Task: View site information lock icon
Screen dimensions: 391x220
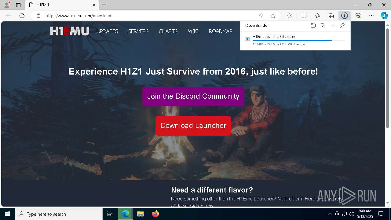Action: 38,16
